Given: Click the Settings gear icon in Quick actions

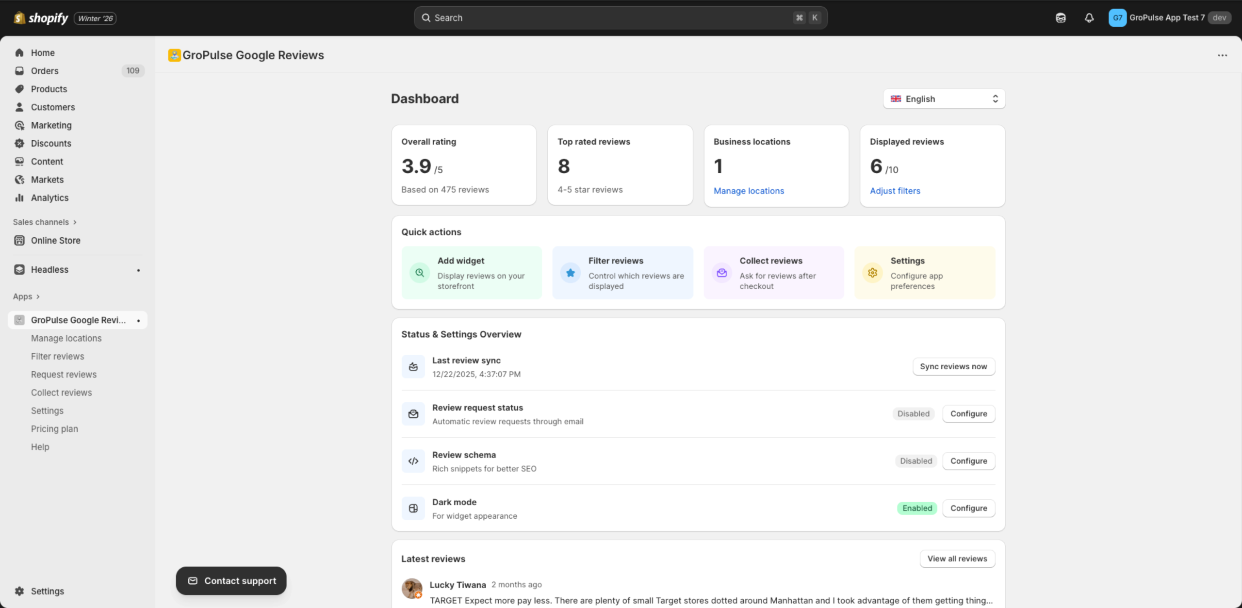Looking at the screenshot, I should point(872,272).
